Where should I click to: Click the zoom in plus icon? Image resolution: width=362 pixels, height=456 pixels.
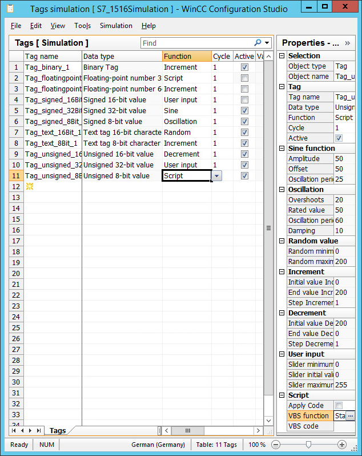click(342, 445)
